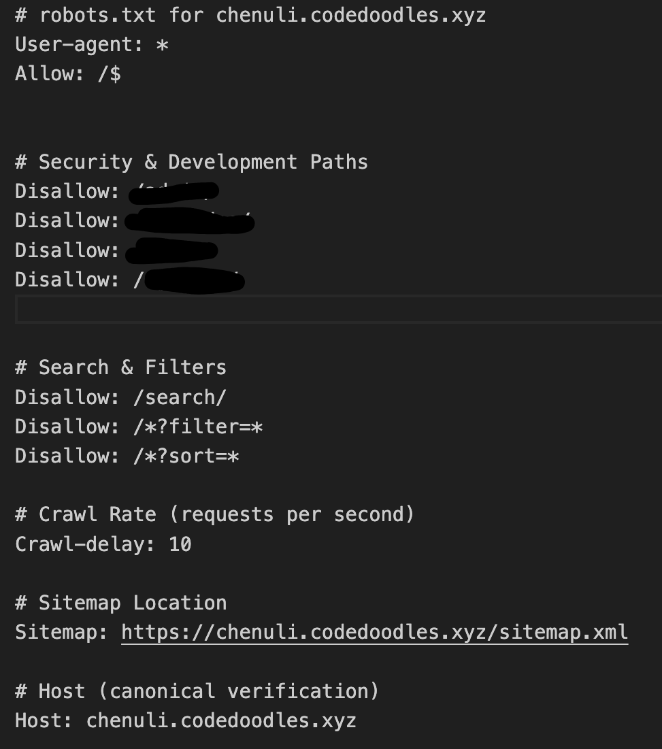Click the Host canonical verification comment

[x=197, y=691]
